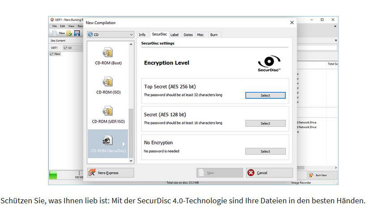Click the Total size on disc status text
389x210 pixels.
click(x=183, y=183)
